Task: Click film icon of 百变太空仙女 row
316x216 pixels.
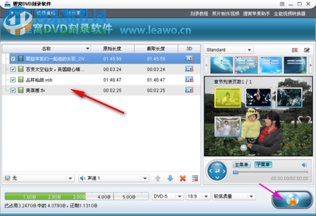Action: click(x=21, y=69)
